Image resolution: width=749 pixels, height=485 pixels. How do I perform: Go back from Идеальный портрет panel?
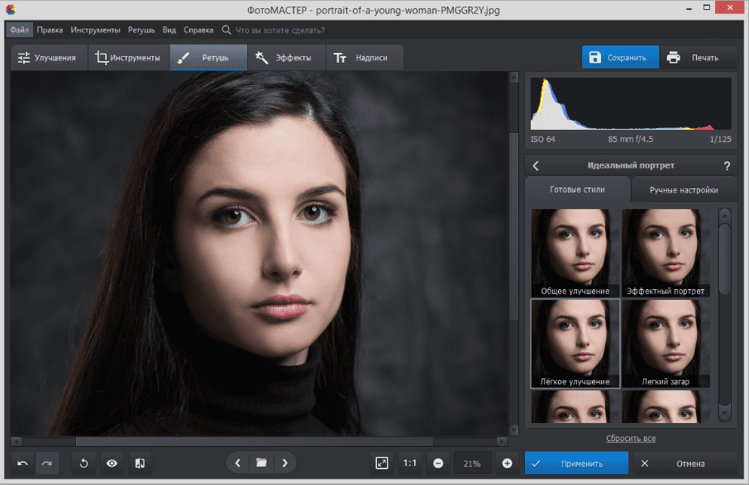click(x=536, y=166)
